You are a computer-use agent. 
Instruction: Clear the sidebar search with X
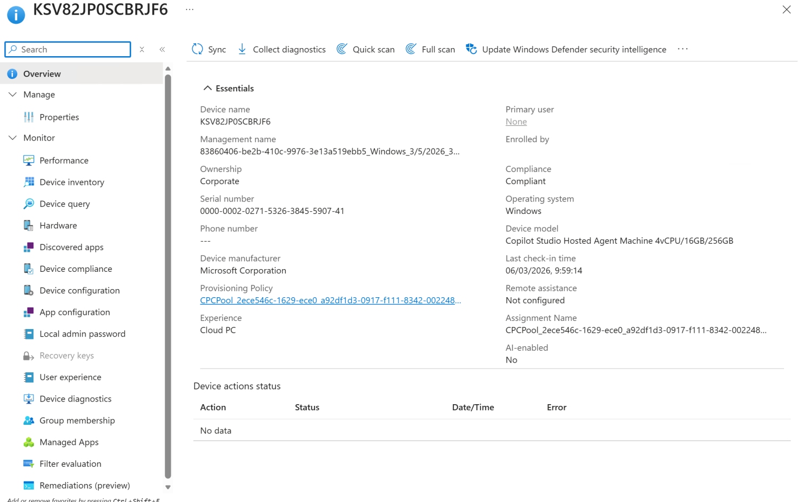click(x=142, y=49)
